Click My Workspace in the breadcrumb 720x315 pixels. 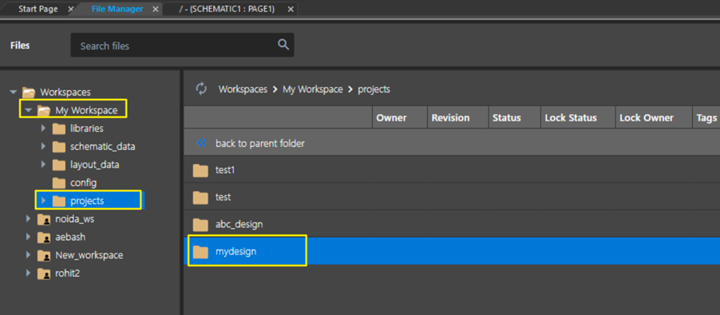click(x=313, y=89)
